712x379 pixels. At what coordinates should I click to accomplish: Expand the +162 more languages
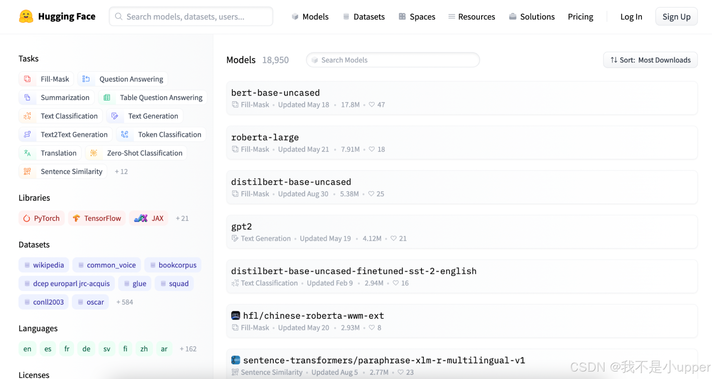pos(188,348)
